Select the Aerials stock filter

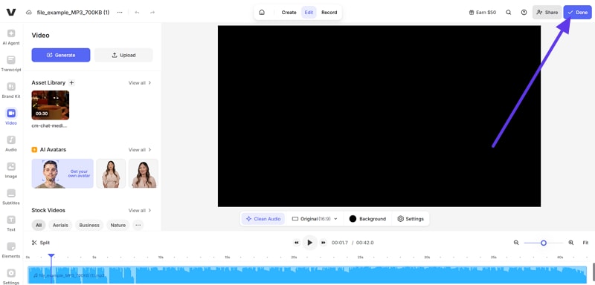point(60,225)
